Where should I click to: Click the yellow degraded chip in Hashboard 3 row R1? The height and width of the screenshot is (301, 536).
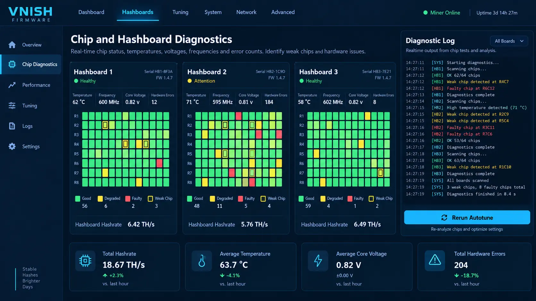point(367,116)
